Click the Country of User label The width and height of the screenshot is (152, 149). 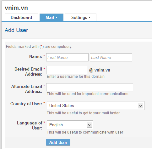coord(26,104)
